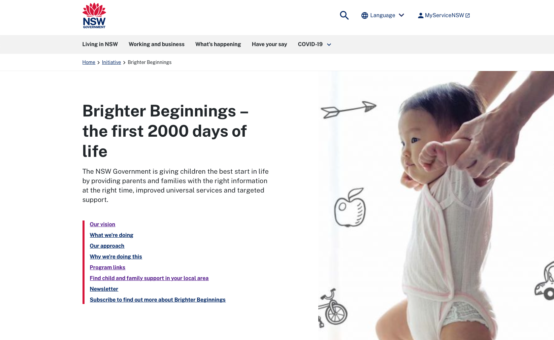Image resolution: width=554 pixels, height=340 pixels.
Task: Open the Living in NSW menu
Action: pos(100,44)
